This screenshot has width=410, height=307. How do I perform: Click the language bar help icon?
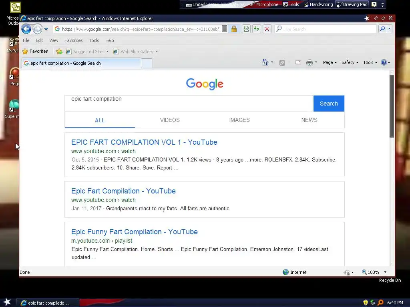click(x=374, y=4)
